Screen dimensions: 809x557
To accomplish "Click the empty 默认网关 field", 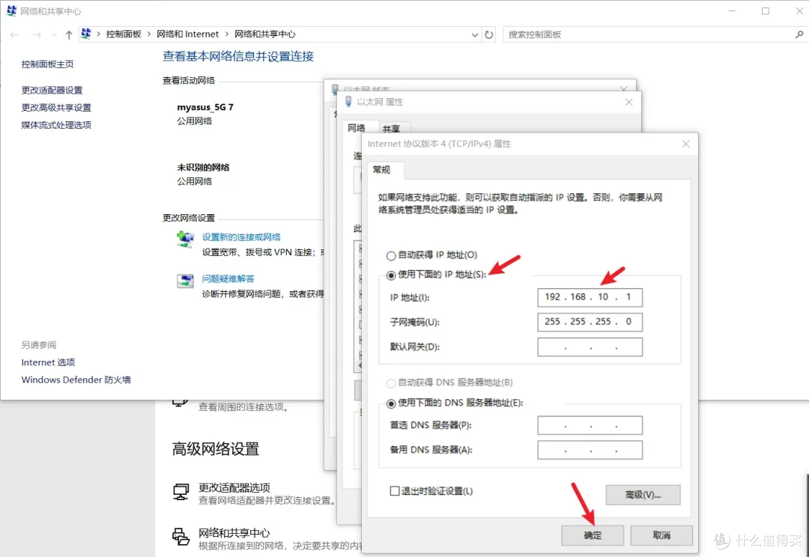I will pos(590,347).
